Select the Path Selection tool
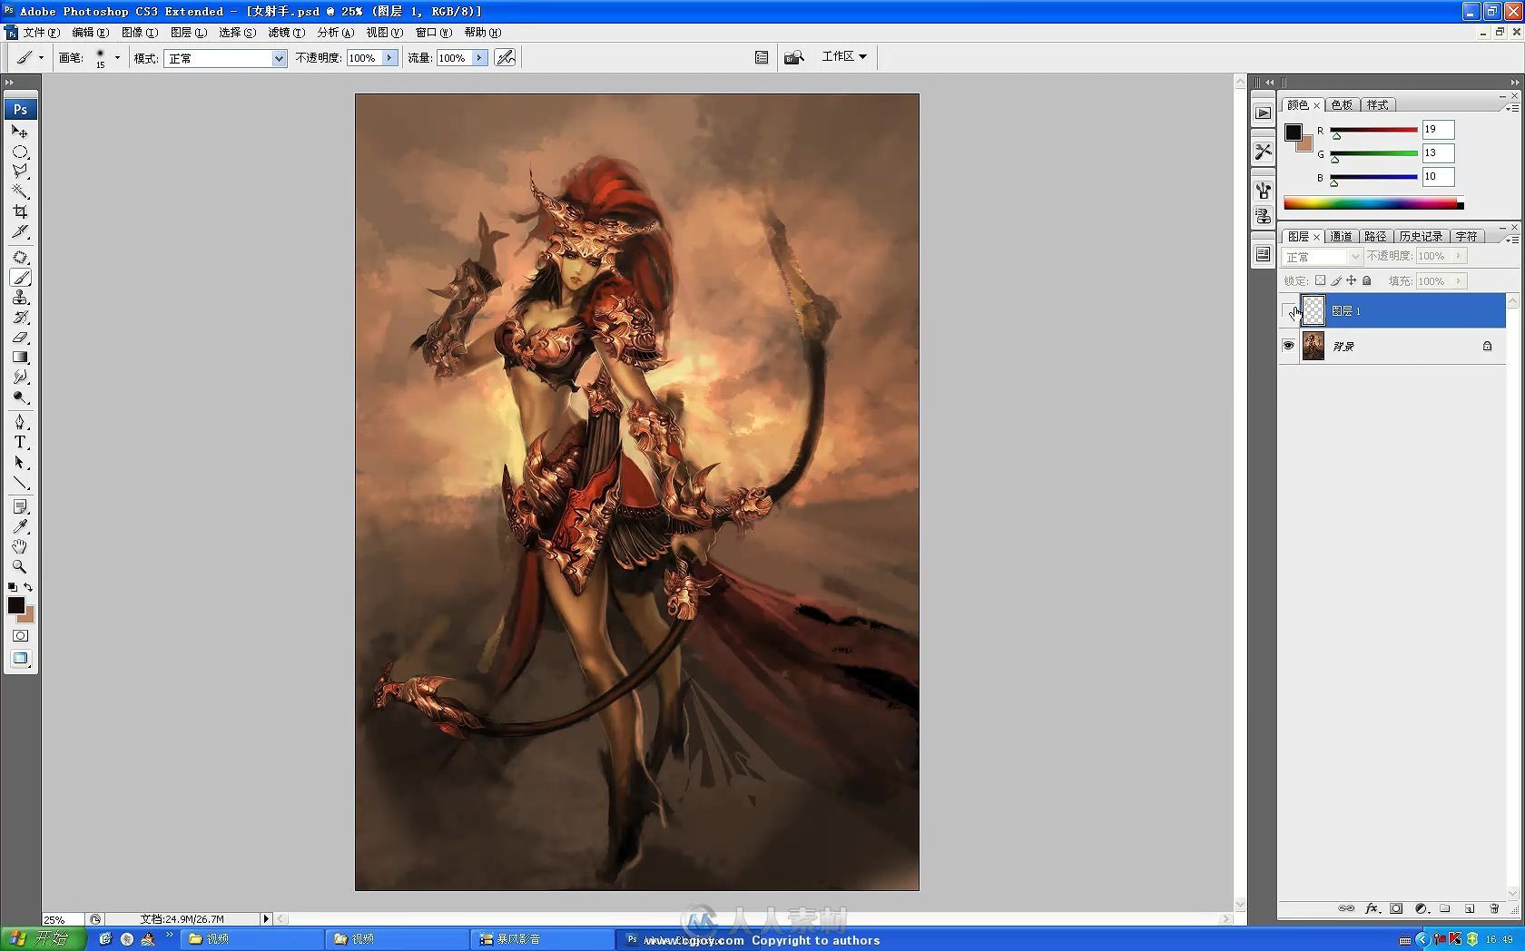The height and width of the screenshot is (951, 1525). (x=19, y=462)
